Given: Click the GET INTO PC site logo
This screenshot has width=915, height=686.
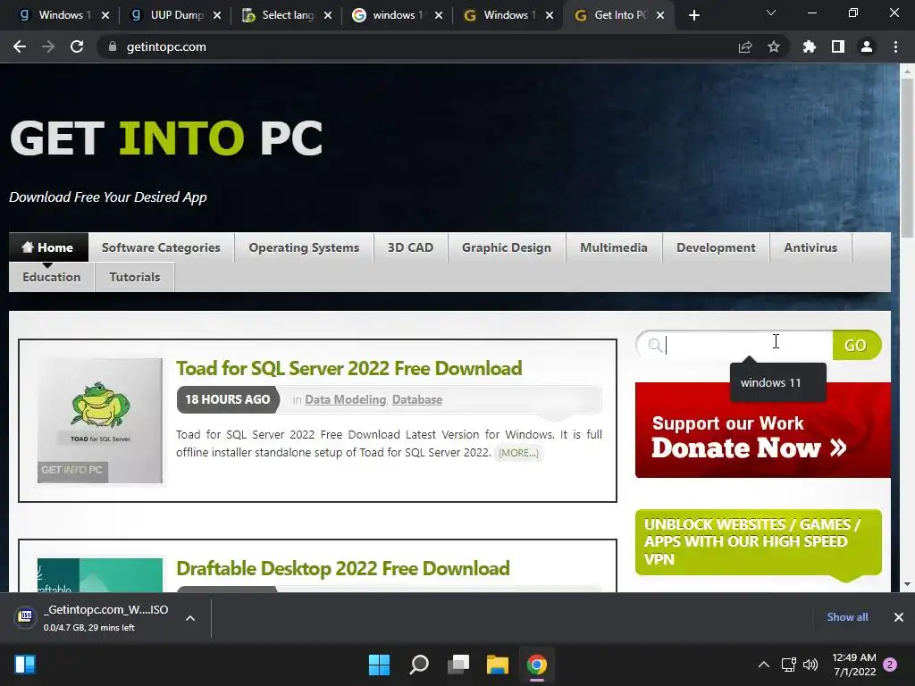Looking at the screenshot, I should click(x=166, y=138).
